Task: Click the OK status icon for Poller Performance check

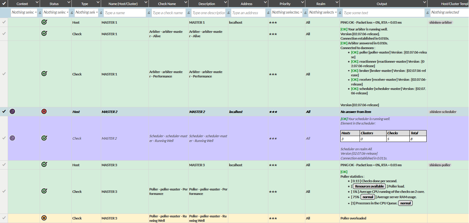Action: [44, 191]
